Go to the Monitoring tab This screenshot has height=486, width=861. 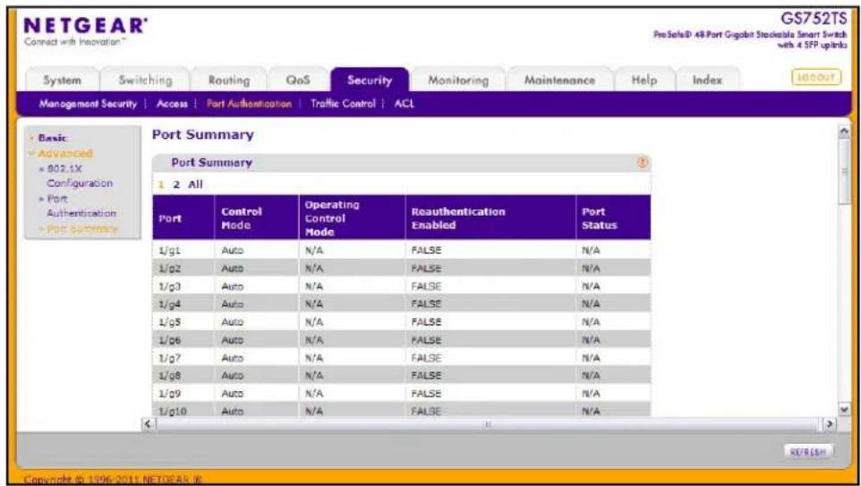tap(458, 81)
